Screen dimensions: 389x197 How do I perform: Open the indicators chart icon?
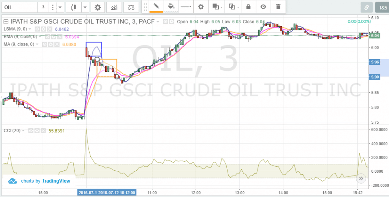(x=114, y=7)
